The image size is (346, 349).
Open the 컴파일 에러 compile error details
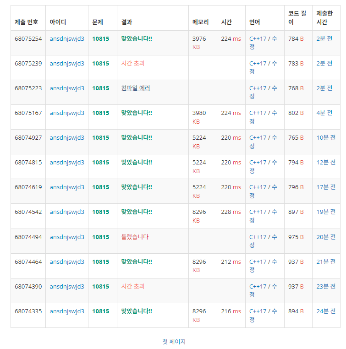[135, 88]
